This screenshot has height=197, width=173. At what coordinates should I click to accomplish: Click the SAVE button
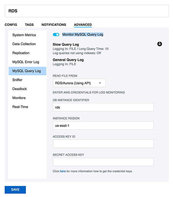(15, 190)
